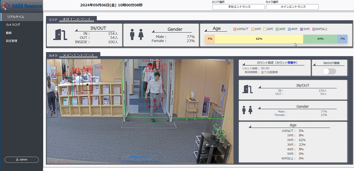
Task: Click the 本社エントランス area tab label
Action: point(77,20)
